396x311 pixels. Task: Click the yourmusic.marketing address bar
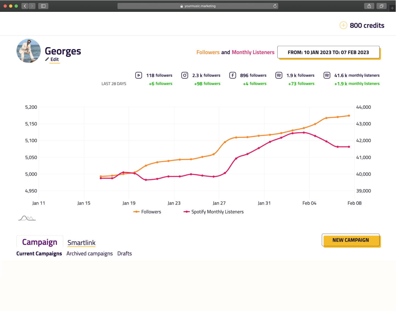point(198,6)
